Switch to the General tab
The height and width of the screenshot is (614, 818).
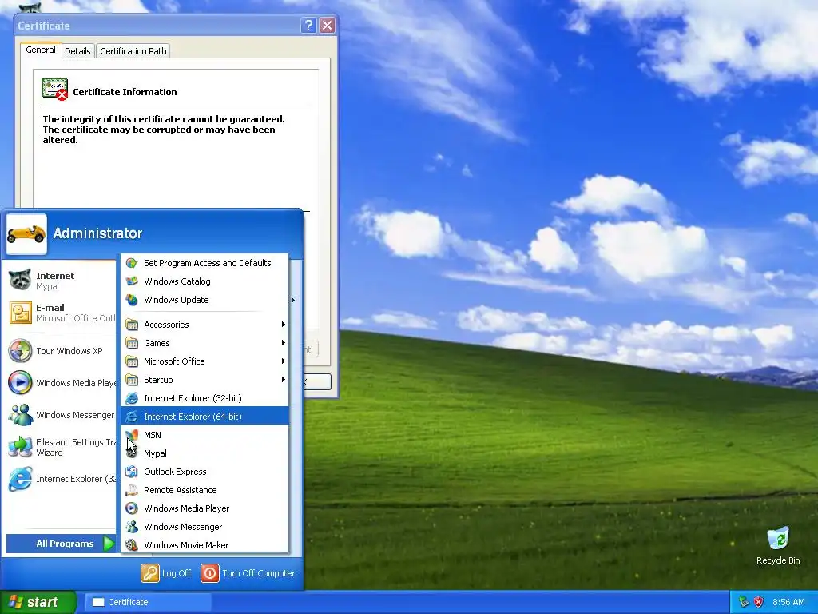(41, 50)
